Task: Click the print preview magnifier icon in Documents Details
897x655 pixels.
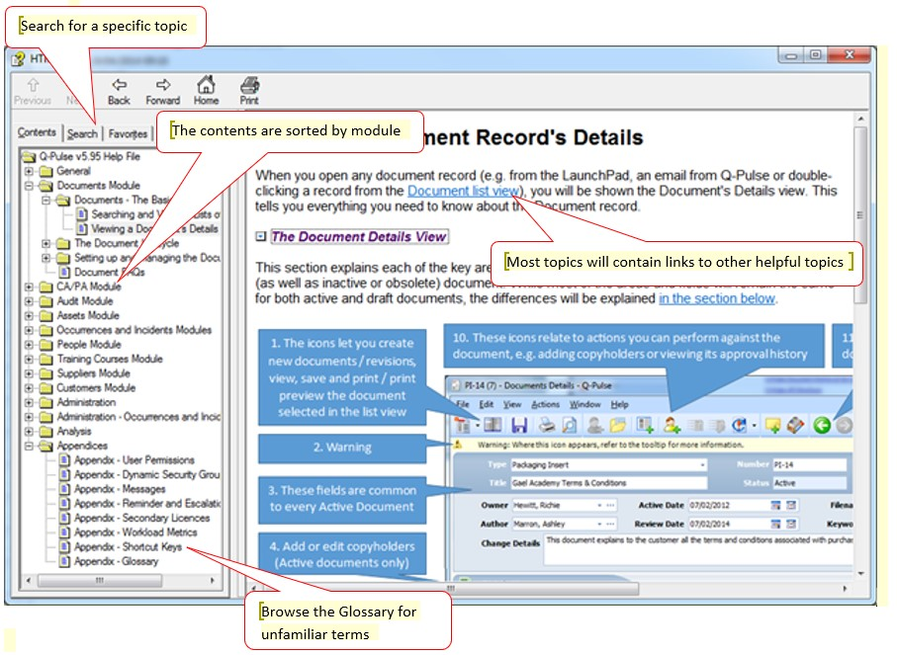Action: [570, 425]
